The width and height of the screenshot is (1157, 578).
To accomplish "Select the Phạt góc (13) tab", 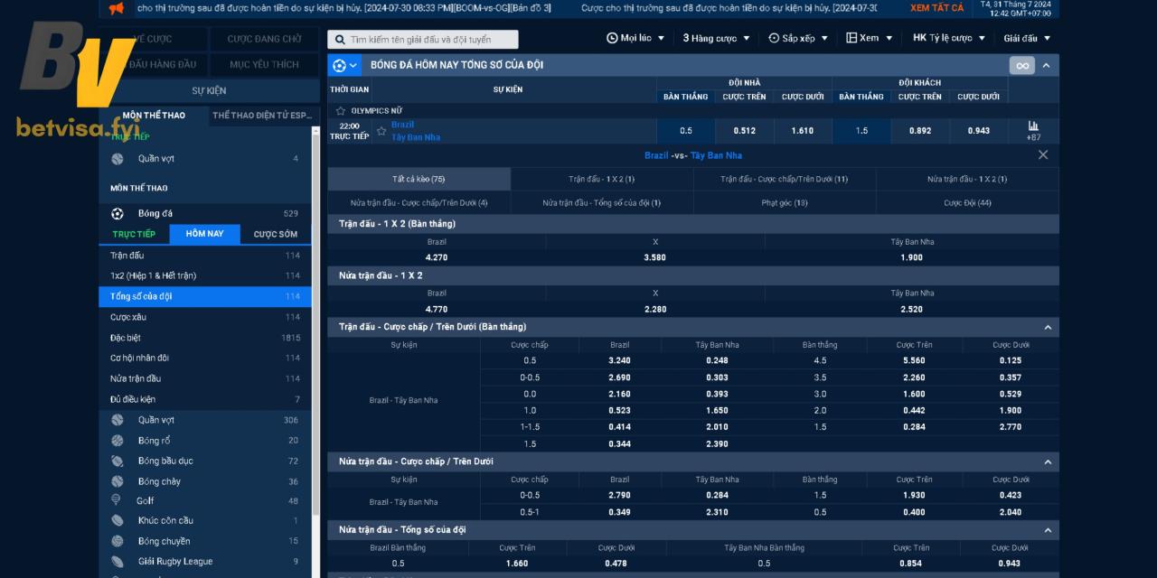I will coord(785,203).
